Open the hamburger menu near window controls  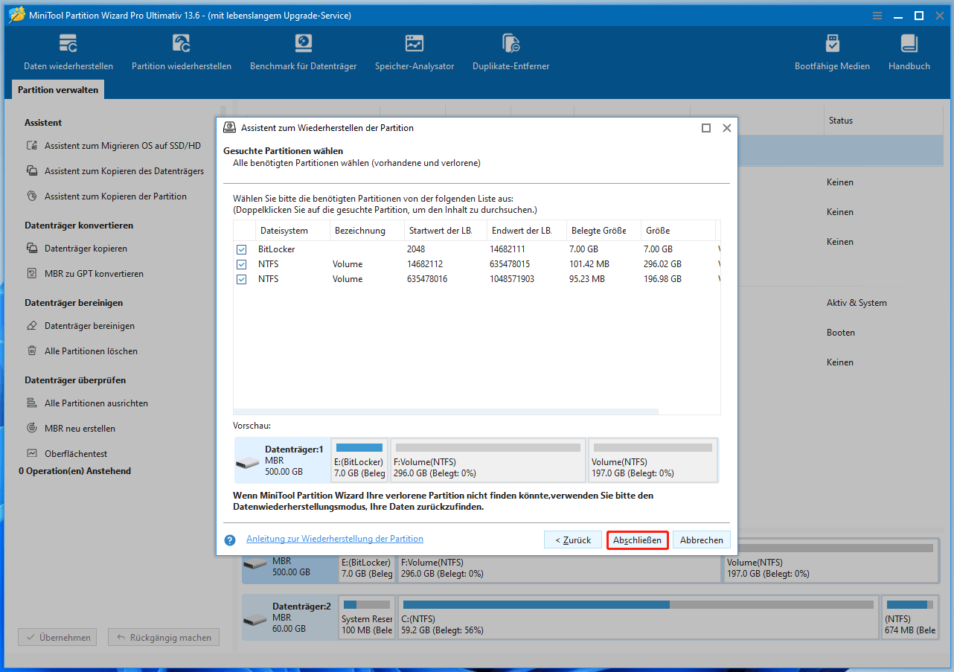(x=877, y=15)
